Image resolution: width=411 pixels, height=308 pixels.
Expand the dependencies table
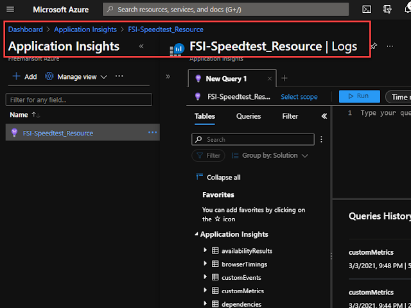[205, 304]
